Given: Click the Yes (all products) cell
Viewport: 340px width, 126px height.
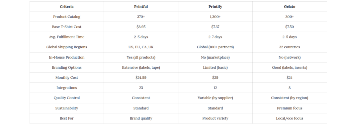Looking at the screenshot, I should tap(141, 57).
